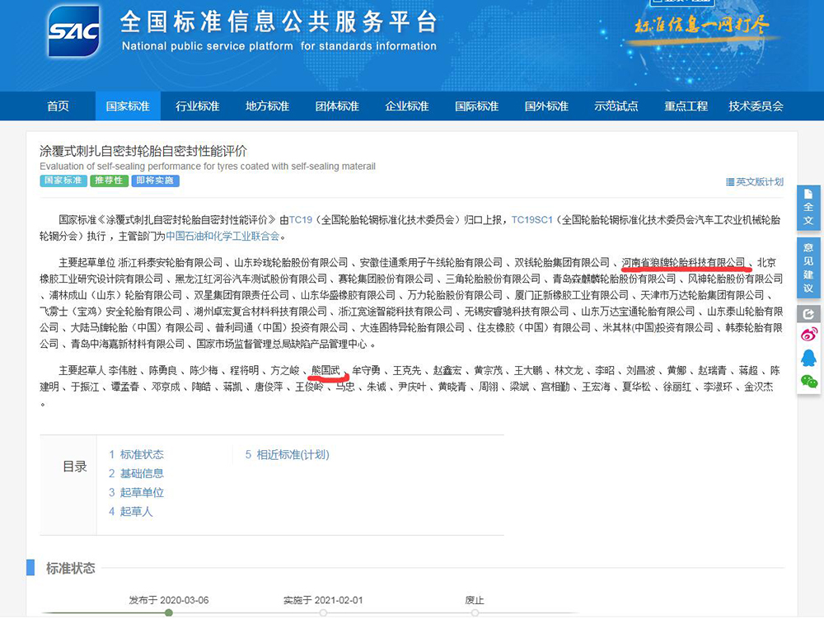Share via the QQ penguin icon
This screenshot has width=824, height=619.
pos(808,358)
